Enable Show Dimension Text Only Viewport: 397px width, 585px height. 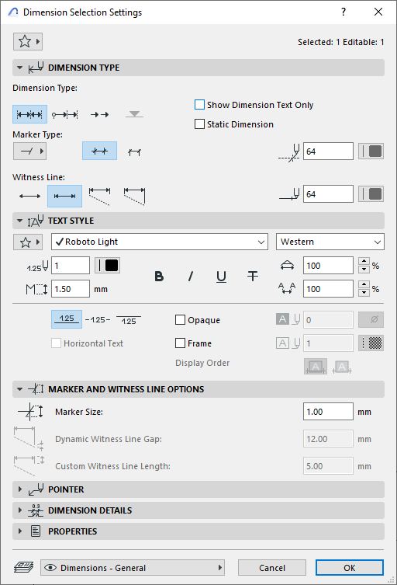click(x=199, y=105)
